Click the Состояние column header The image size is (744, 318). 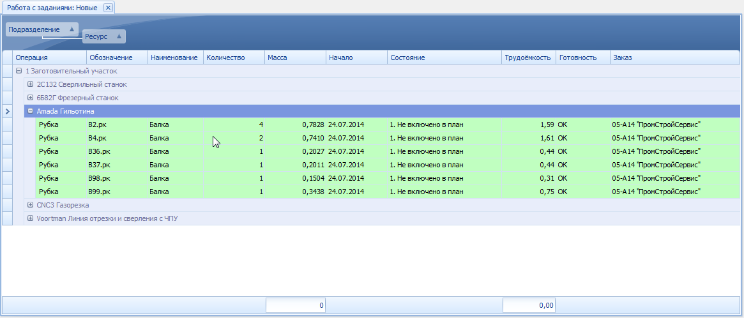(x=444, y=57)
